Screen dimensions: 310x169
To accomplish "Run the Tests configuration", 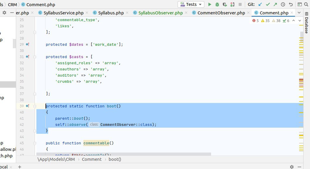I will [210, 4].
